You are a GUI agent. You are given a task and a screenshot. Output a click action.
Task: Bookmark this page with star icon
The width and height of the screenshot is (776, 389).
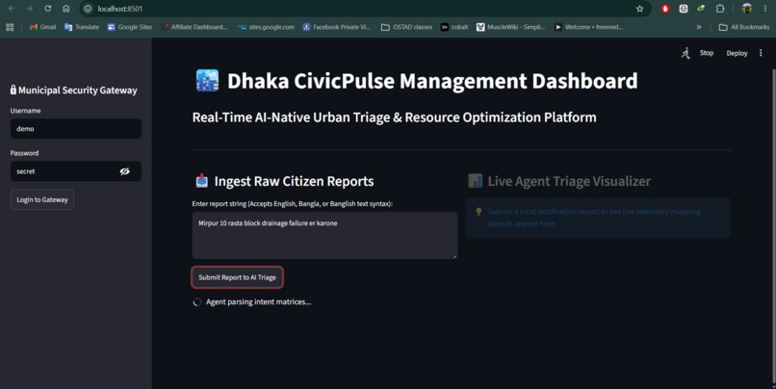(639, 9)
